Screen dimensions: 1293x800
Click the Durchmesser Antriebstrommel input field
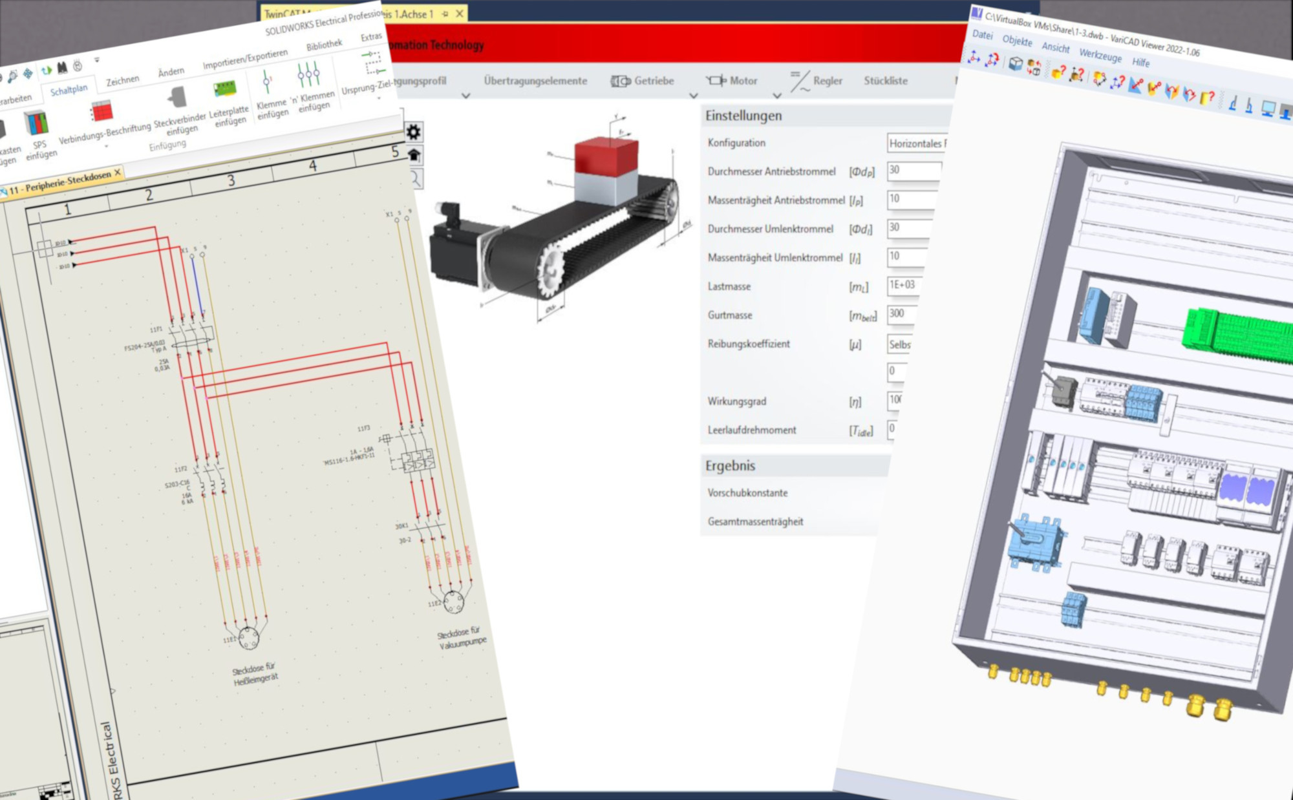(x=914, y=171)
